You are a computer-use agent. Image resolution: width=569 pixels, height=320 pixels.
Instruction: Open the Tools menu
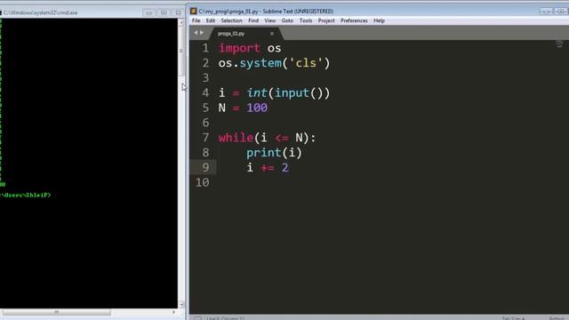306,20
